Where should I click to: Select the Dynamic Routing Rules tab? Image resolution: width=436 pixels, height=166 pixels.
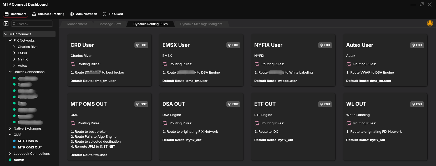click(x=150, y=24)
